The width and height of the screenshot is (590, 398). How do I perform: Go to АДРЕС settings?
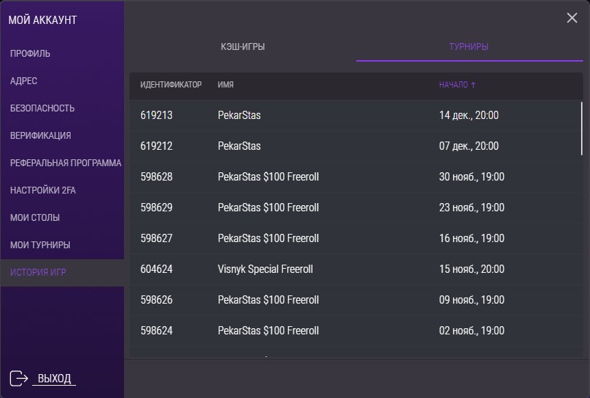click(x=24, y=81)
